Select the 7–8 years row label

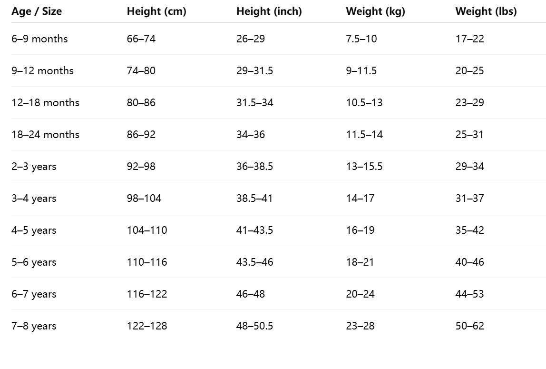34,326
